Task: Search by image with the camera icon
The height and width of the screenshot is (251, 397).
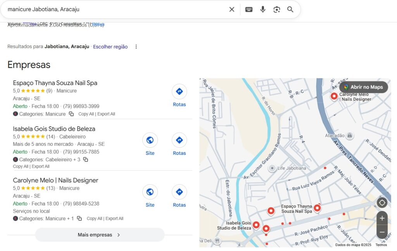Action: coord(276,9)
